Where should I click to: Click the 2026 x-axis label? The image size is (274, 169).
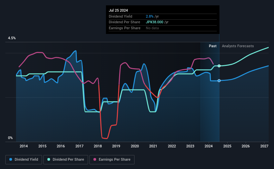pos(246,146)
